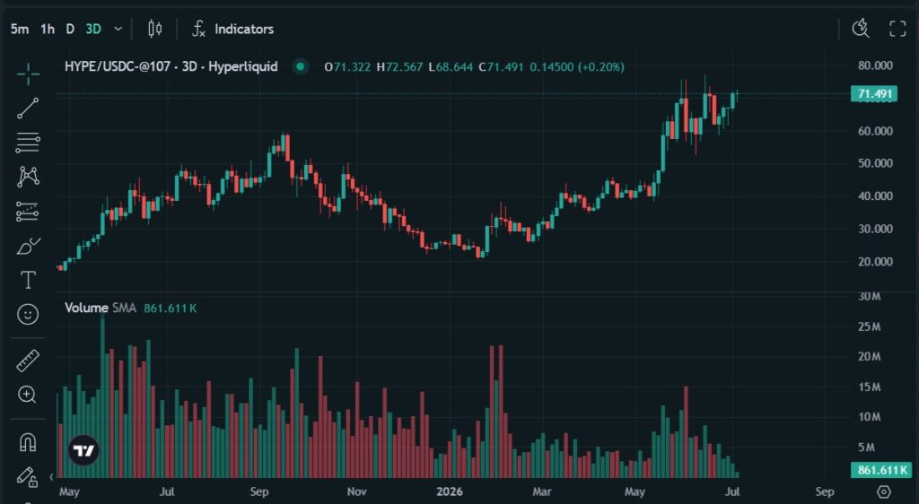Open the emoji icons tool
Screen dimensions: 919x504
[x=28, y=315]
